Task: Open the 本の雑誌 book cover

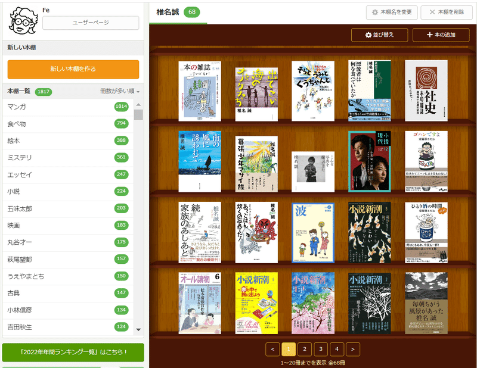Action: pyautogui.click(x=200, y=92)
